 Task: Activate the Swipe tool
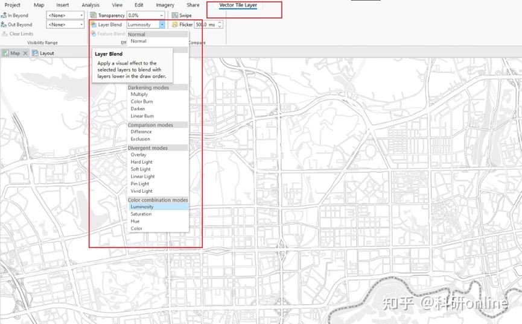tap(182, 15)
